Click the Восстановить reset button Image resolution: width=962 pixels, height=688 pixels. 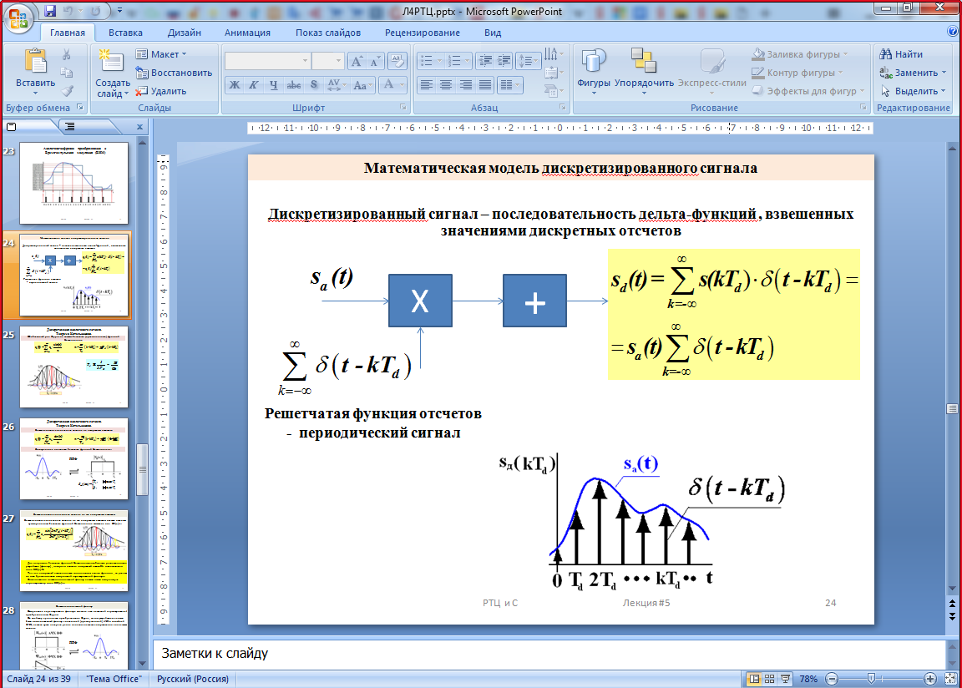[x=174, y=73]
